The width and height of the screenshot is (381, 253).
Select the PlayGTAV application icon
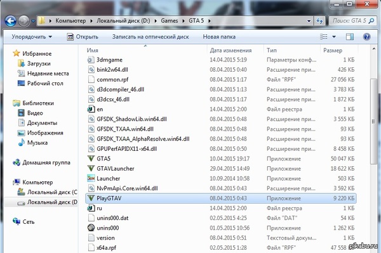point(91,198)
